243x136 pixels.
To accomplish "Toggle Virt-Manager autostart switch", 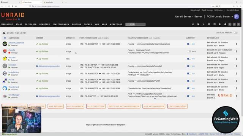I will 189,96.
